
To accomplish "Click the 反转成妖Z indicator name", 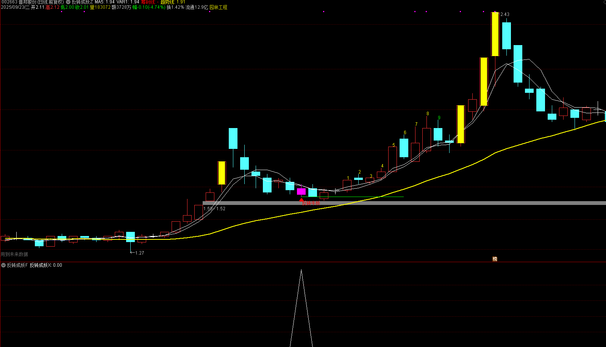I will pyautogui.click(x=82, y=2).
